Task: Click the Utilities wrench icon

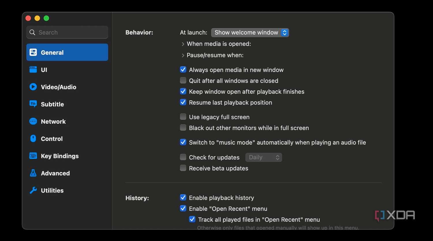Action: tap(33, 190)
